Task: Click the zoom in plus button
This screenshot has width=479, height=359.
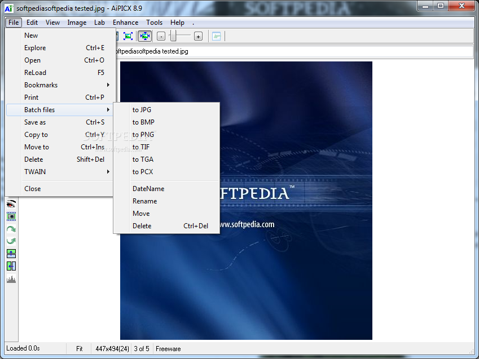Action: pyautogui.click(x=198, y=36)
